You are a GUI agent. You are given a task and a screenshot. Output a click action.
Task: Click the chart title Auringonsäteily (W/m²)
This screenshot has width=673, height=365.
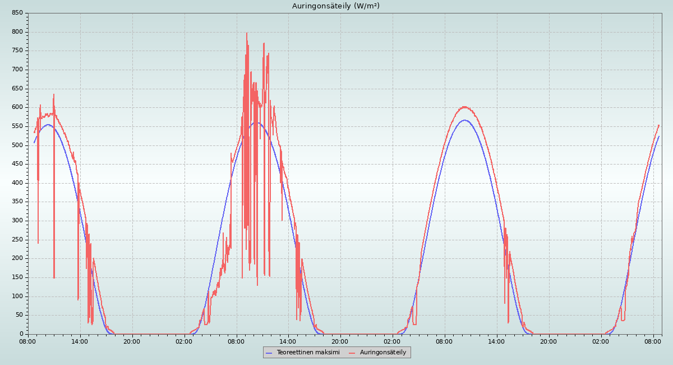(336, 6)
